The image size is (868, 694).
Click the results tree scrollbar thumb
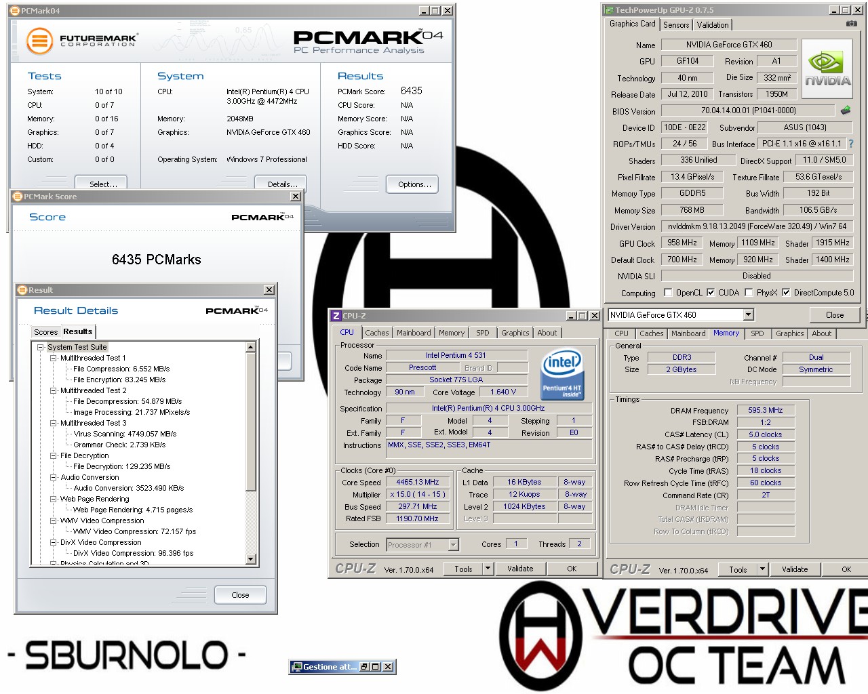(251, 421)
